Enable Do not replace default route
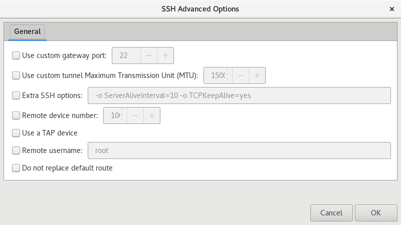Screen dimensions: 401x225 click(16, 168)
